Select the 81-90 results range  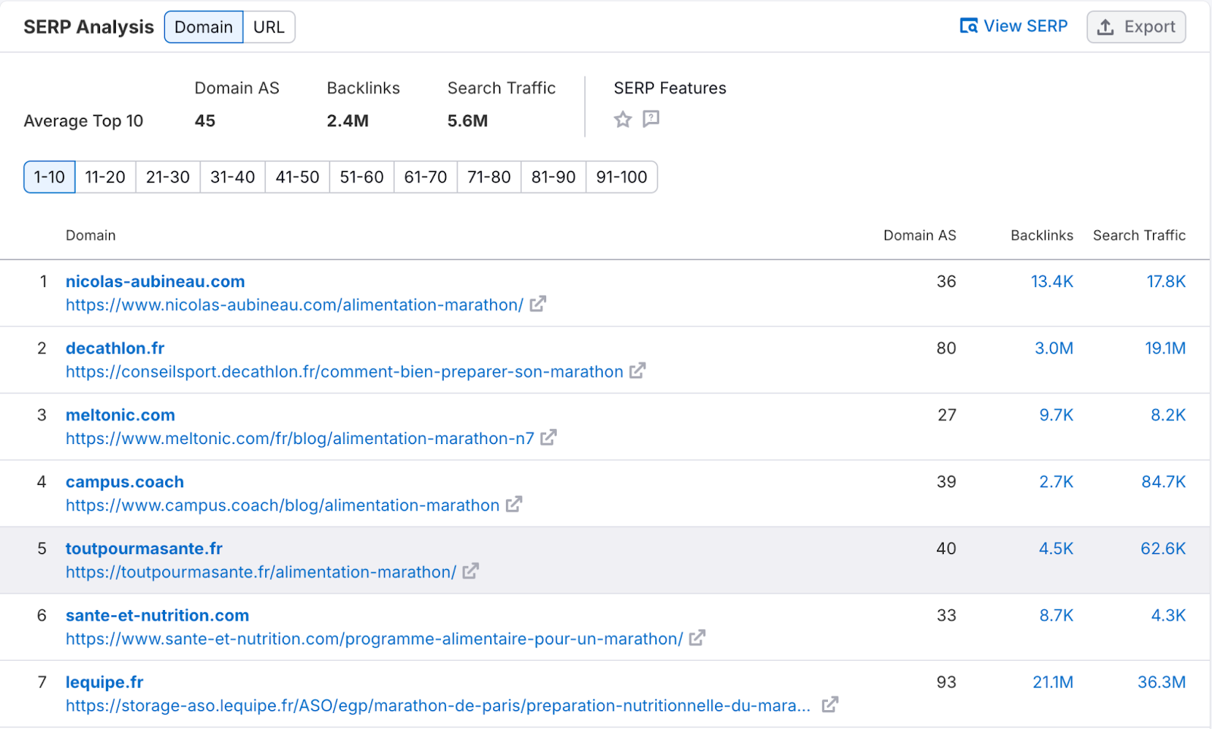point(554,177)
